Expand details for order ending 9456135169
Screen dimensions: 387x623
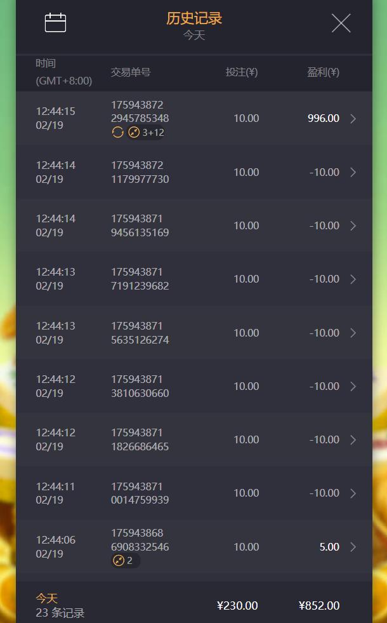click(353, 225)
